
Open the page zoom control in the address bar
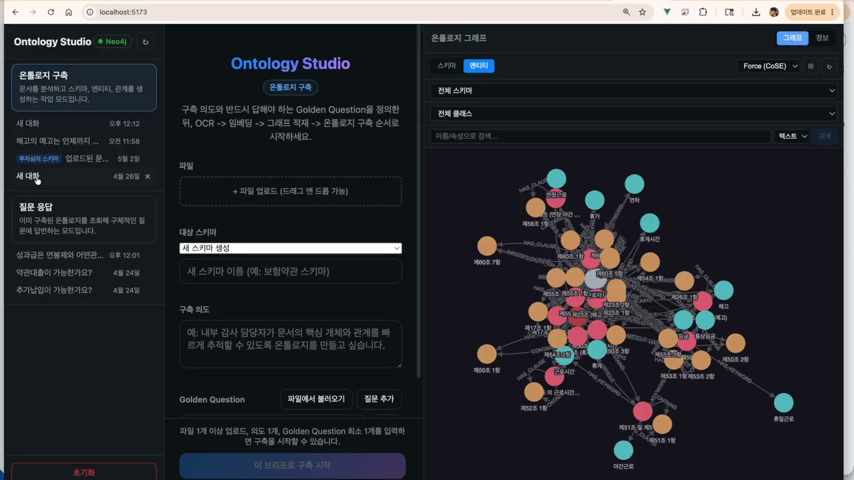pyautogui.click(x=626, y=12)
